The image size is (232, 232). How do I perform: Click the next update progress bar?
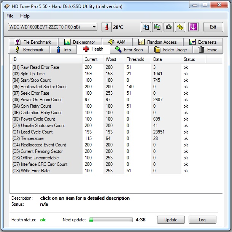click(111, 220)
